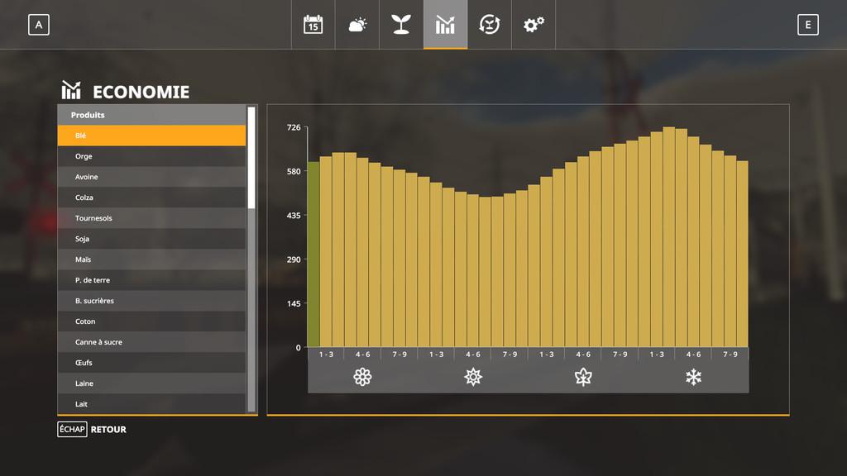Select Orge in the products list
Screen dimensions: 847x476
151,156
